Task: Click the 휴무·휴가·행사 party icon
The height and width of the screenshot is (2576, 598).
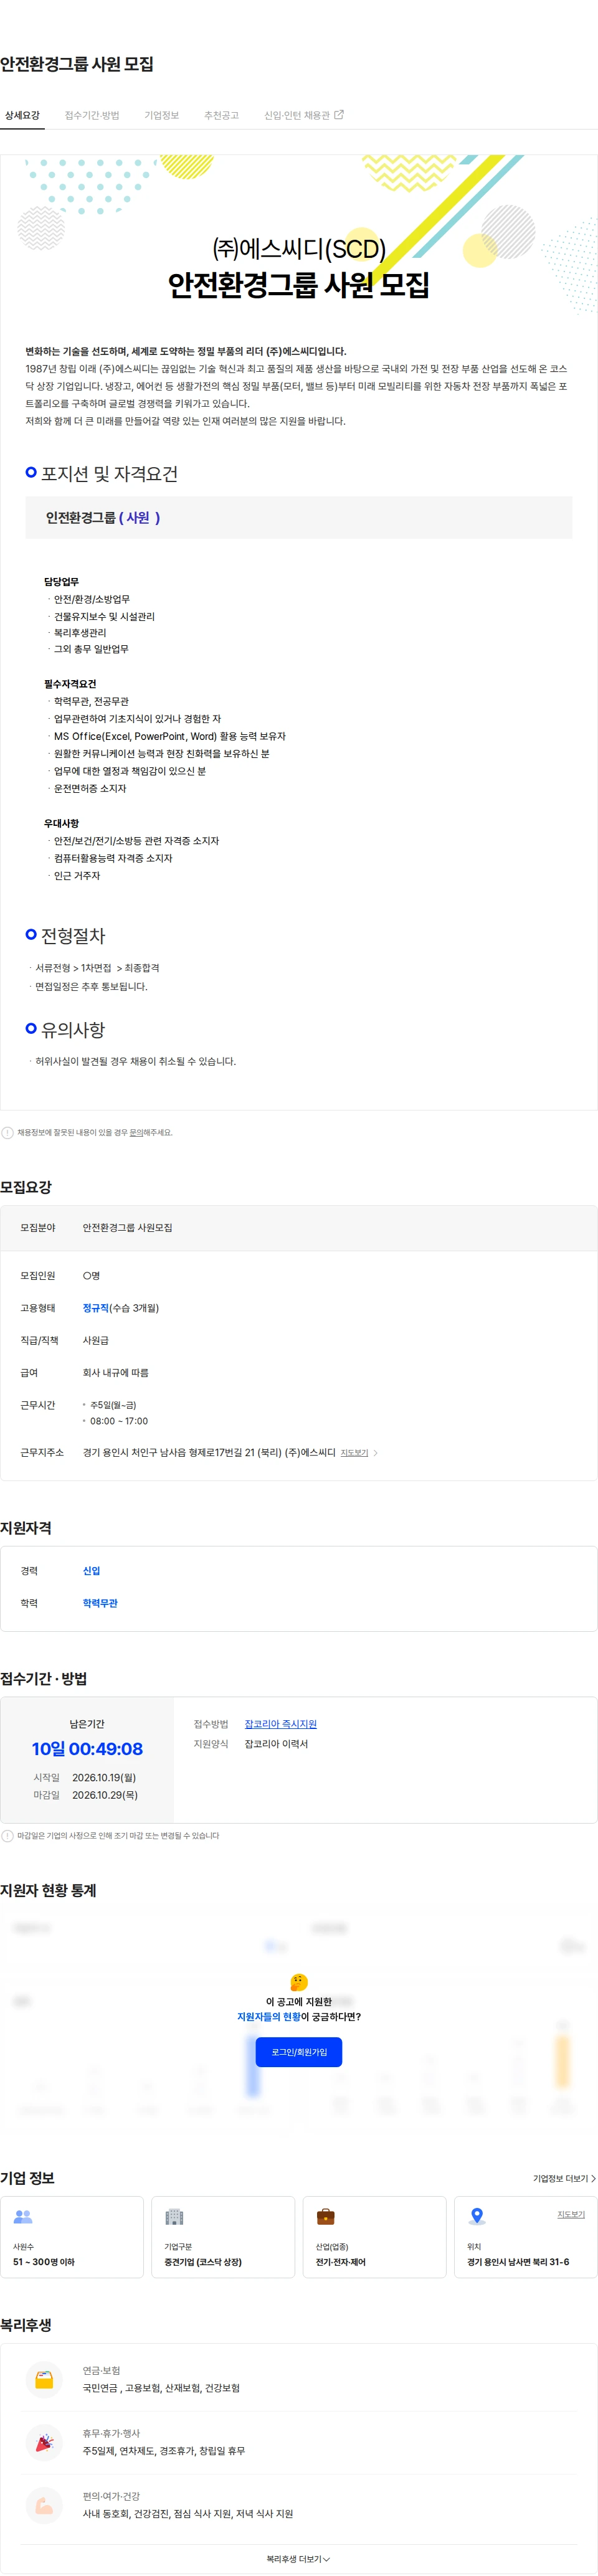Action: pyautogui.click(x=44, y=2442)
